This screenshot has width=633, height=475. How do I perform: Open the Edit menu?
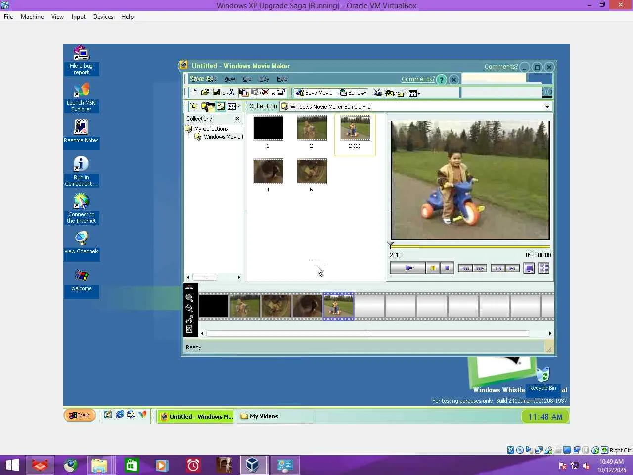[x=212, y=79]
